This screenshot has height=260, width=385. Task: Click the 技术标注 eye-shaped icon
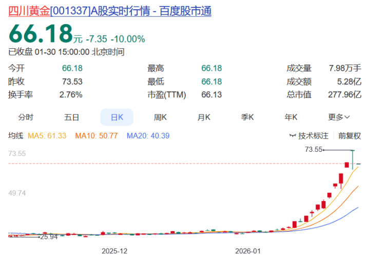293,136
